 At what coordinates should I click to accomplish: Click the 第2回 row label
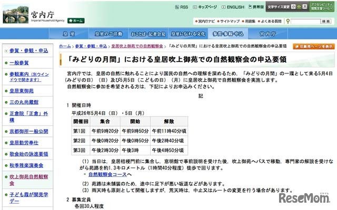click(80, 141)
